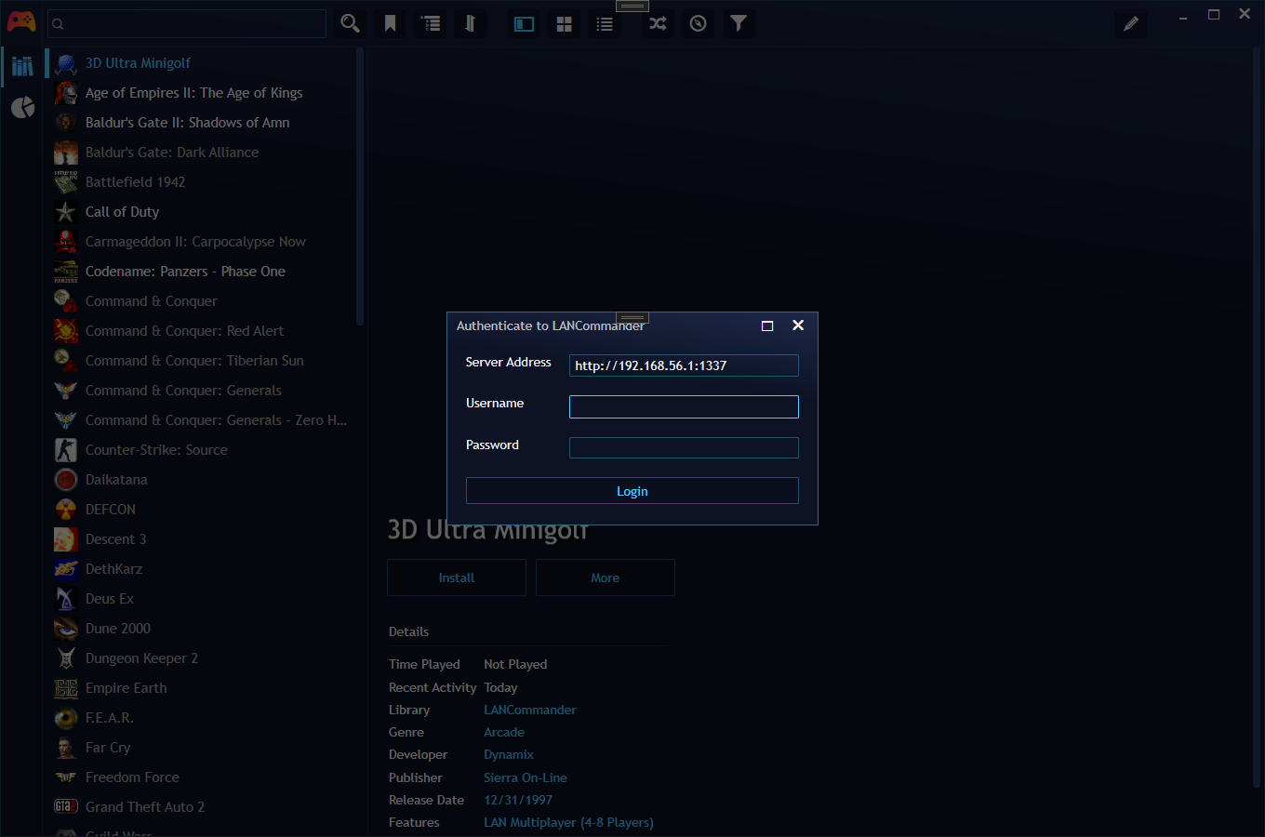Image resolution: width=1265 pixels, height=837 pixels.
Task: Switch to Details view mode
Action: 525,24
